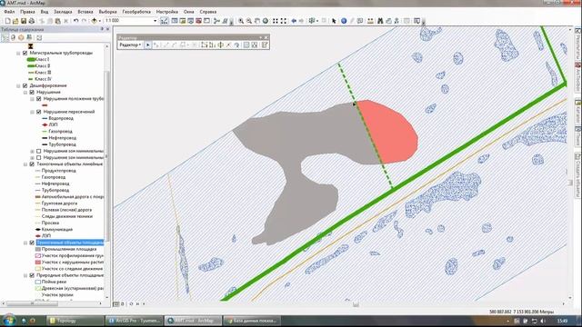
Task: Click the taskbar clock showing 15:49
Action: point(562,321)
